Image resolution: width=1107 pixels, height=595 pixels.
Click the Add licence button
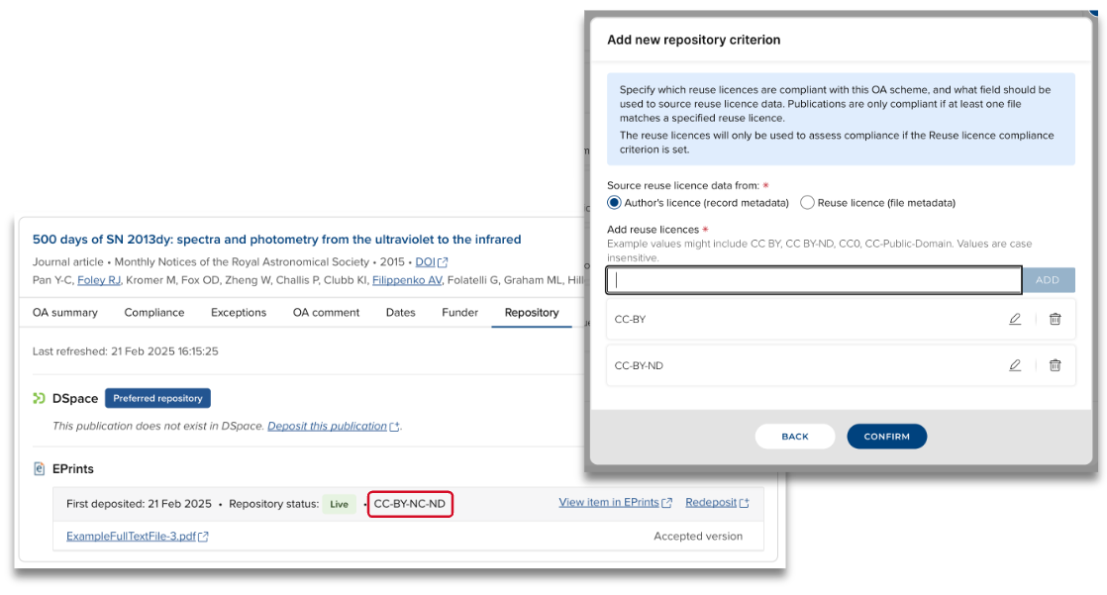(1048, 280)
